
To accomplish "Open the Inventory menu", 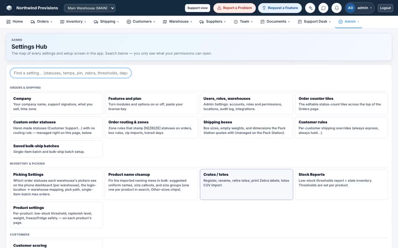I will (x=73, y=22).
